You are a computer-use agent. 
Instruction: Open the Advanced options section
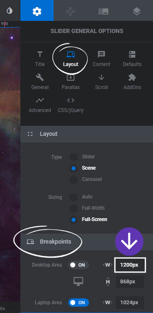pyautogui.click(x=40, y=105)
